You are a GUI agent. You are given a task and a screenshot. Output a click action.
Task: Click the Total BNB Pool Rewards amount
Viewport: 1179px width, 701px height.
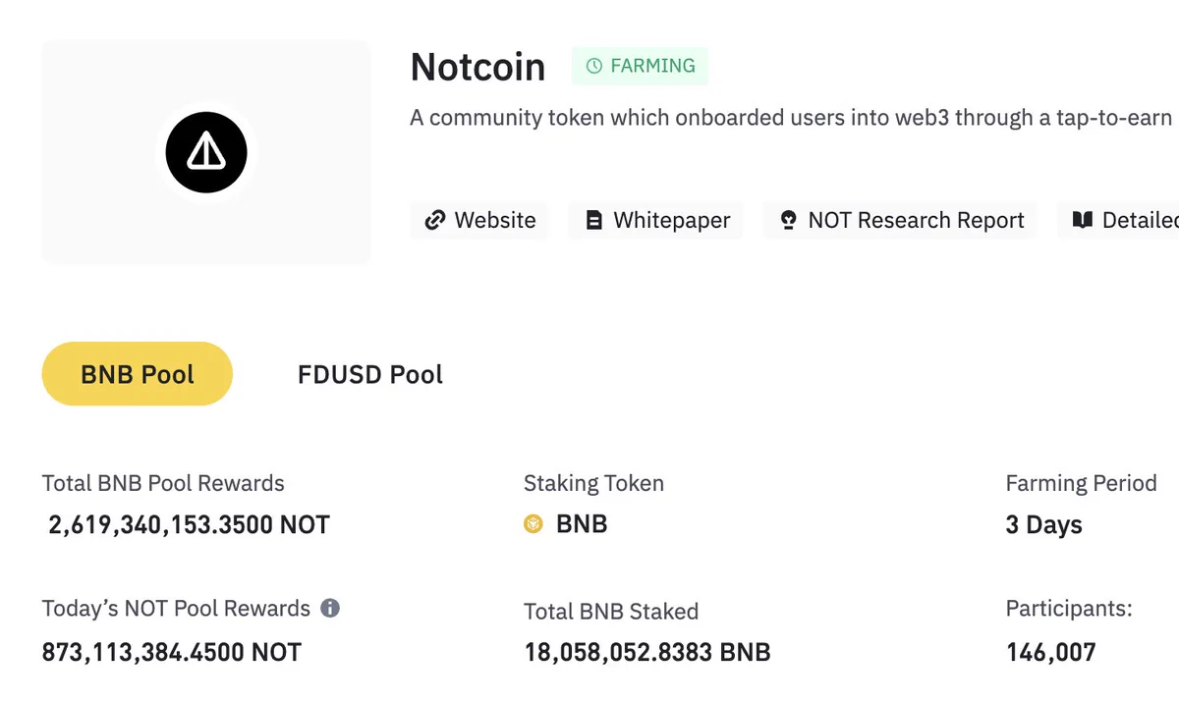tap(189, 524)
